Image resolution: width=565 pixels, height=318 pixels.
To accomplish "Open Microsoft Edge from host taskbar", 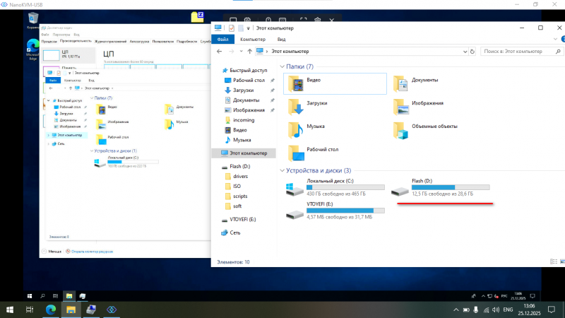I will (x=51, y=310).
